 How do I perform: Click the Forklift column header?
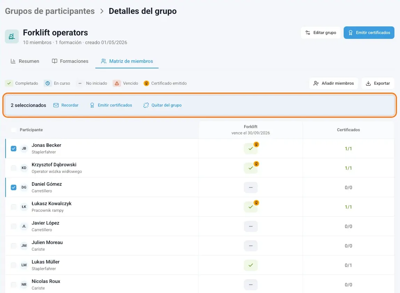[x=250, y=129]
